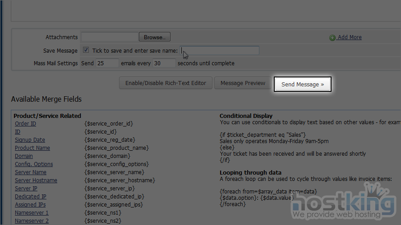Insert the Assigned IPs merge field
The width and height of the screenshot is (401, 225).
30,205
